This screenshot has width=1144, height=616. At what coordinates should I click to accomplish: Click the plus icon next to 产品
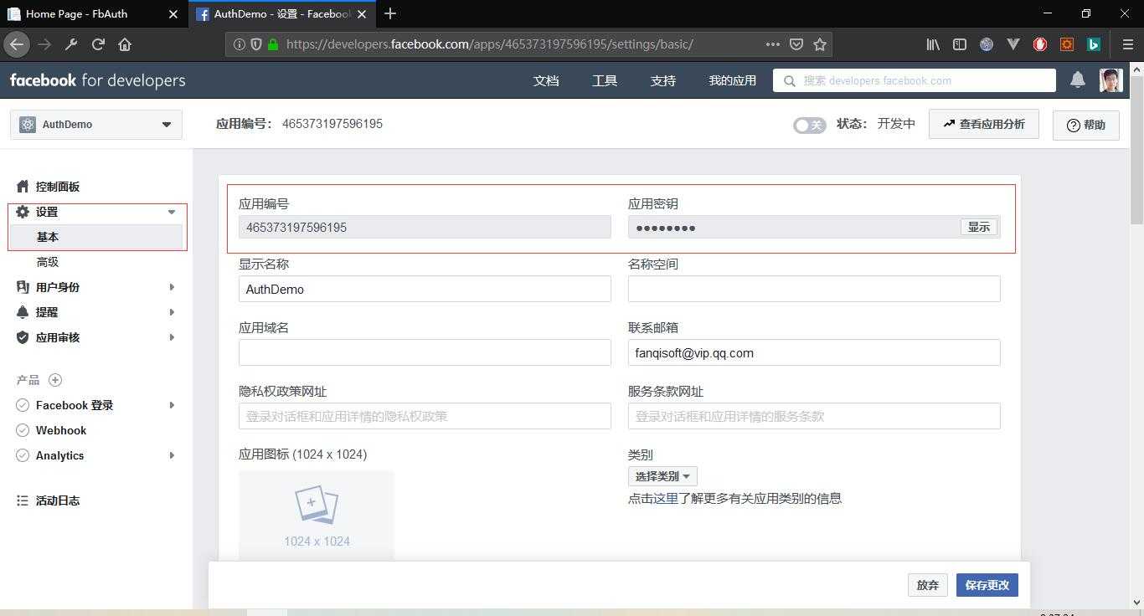pos(55,380)
